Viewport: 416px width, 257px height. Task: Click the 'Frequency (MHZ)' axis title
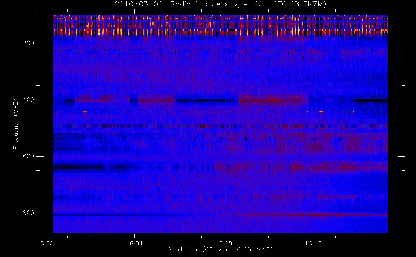(16, 124)
